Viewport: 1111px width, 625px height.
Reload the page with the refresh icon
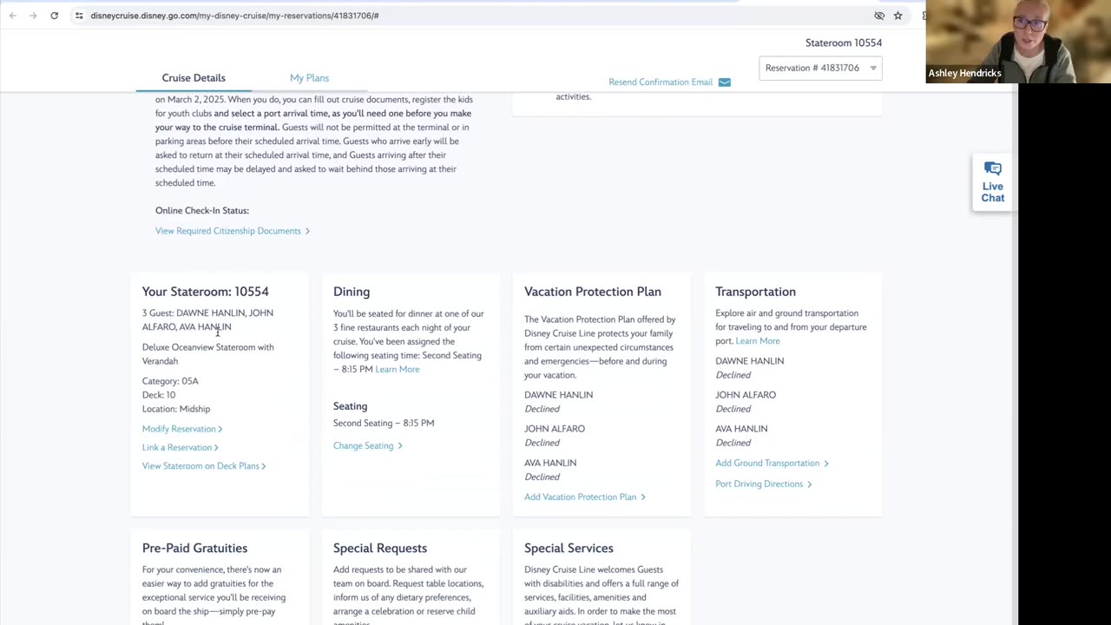[54, 16]
